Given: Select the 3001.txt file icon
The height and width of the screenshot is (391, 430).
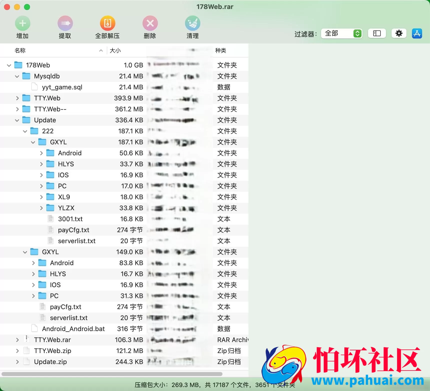Looking at the screenshot, I should click(50, 219).
